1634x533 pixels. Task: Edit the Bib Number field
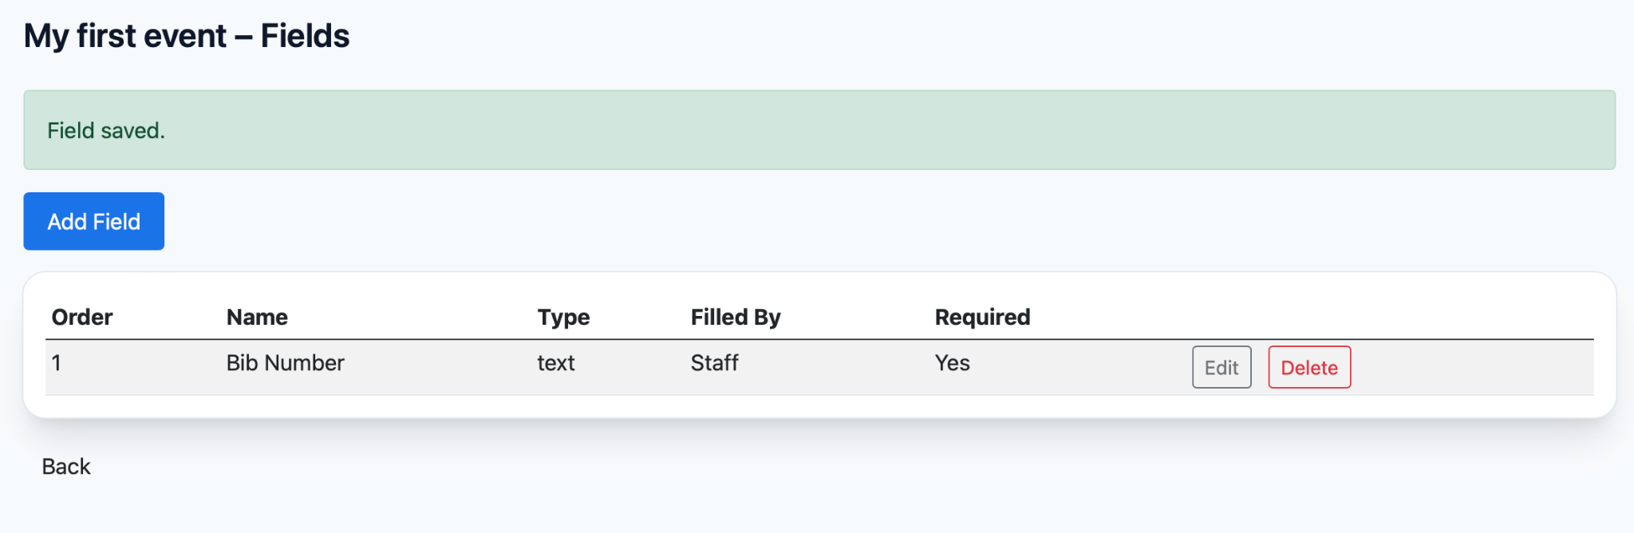pyautogui.click(x=1221, y=367)
